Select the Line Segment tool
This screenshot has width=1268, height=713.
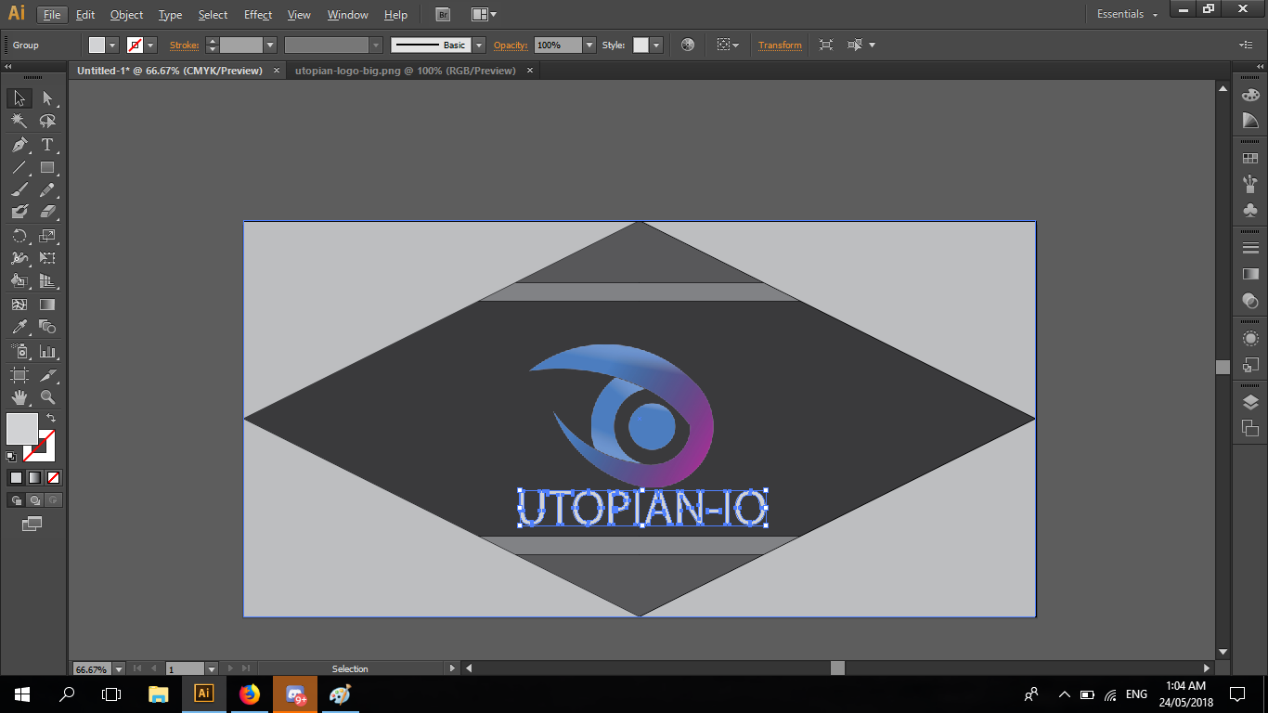(x=19, y=167)
